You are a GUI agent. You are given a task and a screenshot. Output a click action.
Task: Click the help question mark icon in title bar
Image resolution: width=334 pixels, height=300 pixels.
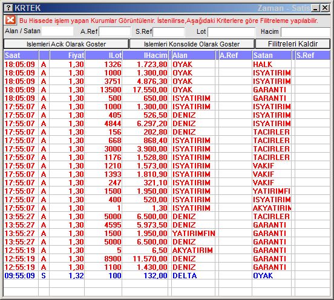pos(8,8)
